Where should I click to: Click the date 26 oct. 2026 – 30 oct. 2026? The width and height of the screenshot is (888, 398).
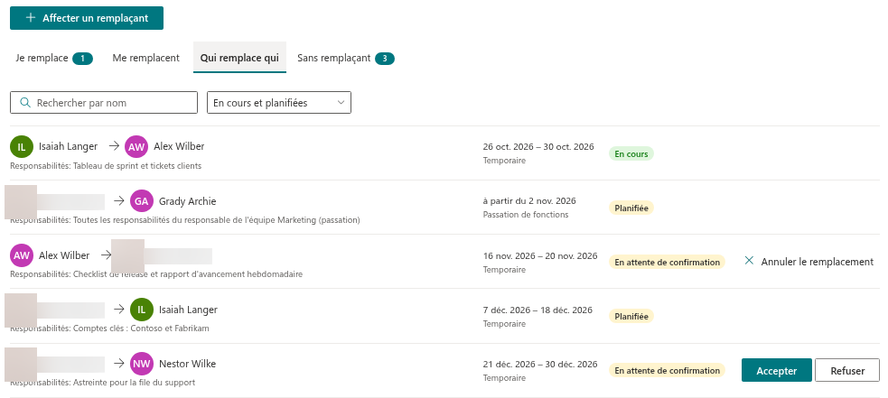538,146
